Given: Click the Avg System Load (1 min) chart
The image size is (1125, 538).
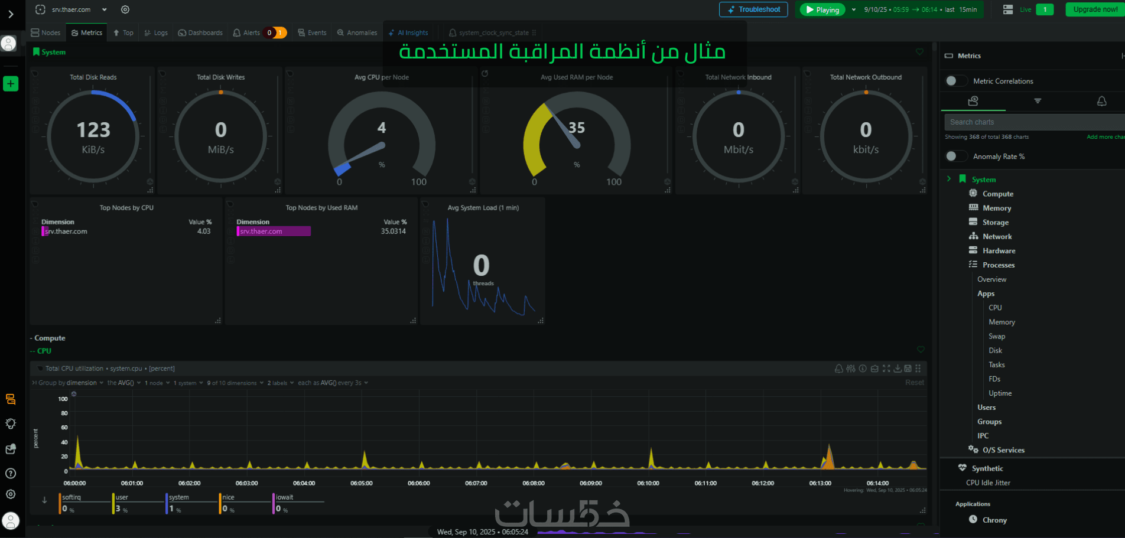Looking at the screenshot, I should tap(482, 261).
